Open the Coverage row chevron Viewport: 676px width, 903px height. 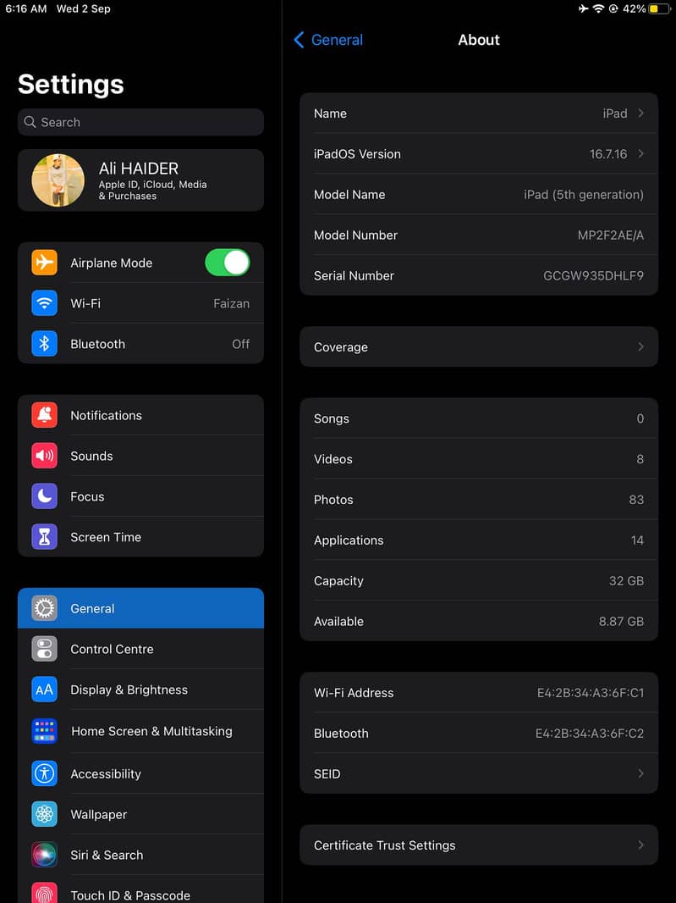pyautogui.click(x=640, y=346)
